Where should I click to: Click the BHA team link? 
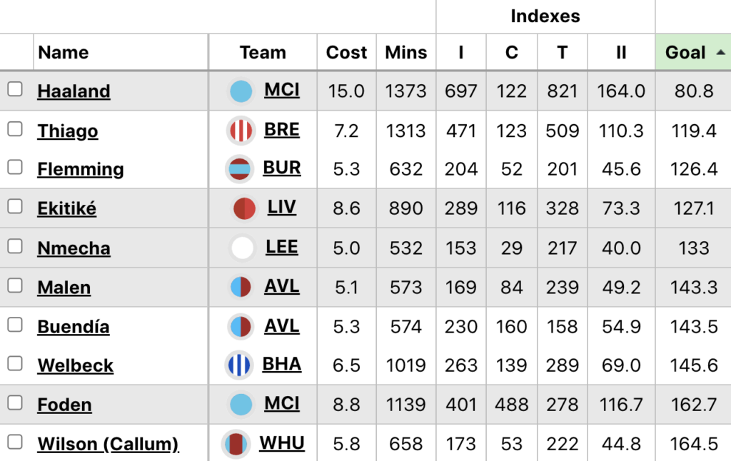coord(282,365)
